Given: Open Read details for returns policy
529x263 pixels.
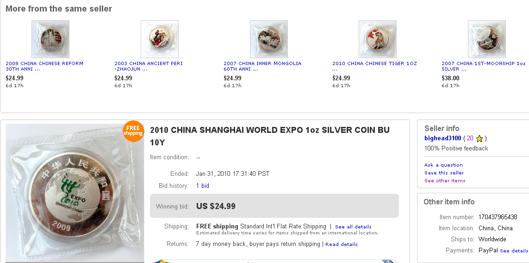Looking at the screenshot, I should click(x=341, y=244).
